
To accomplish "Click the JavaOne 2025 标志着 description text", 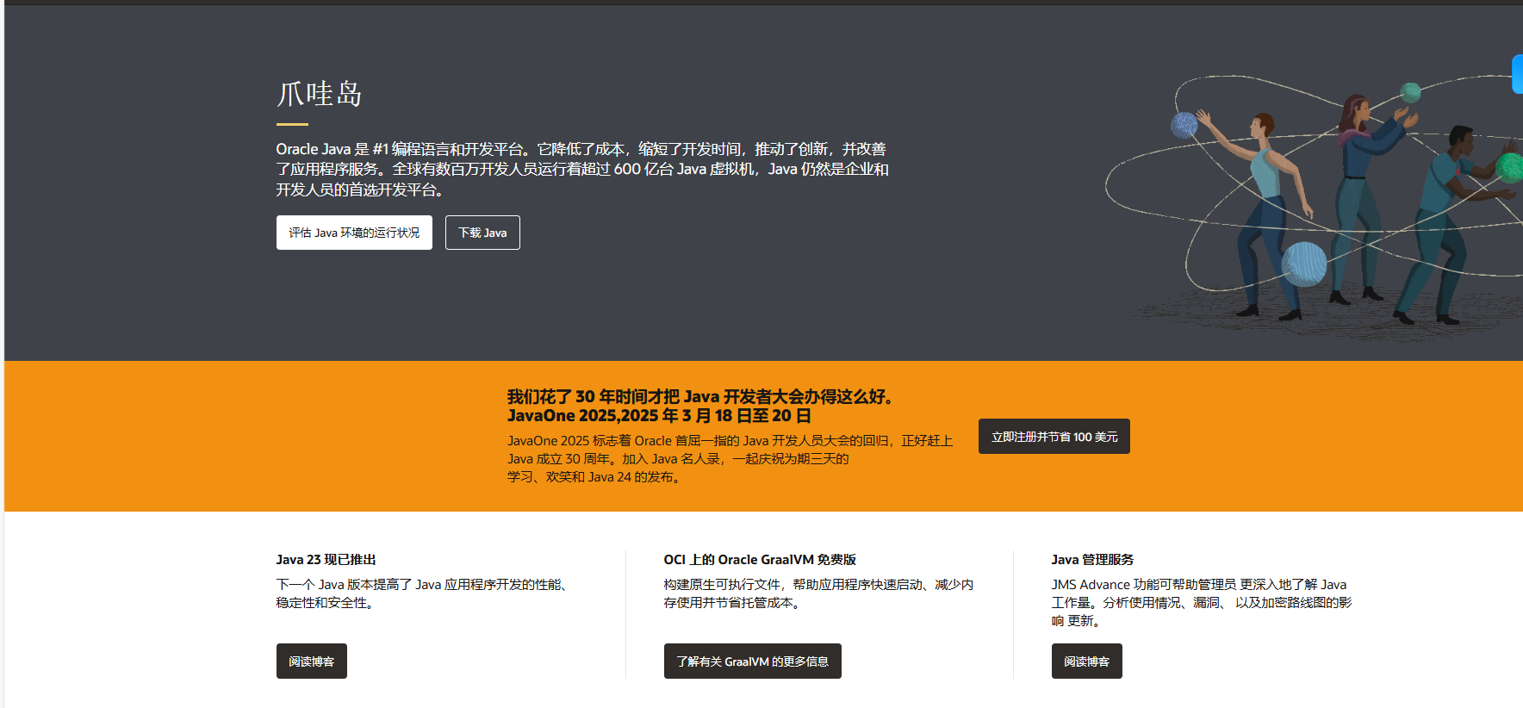I will point(730,458).
